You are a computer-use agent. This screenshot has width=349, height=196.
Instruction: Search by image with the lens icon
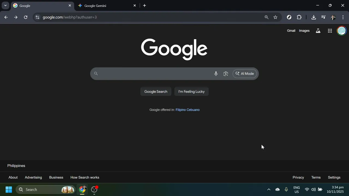point(226,73)
